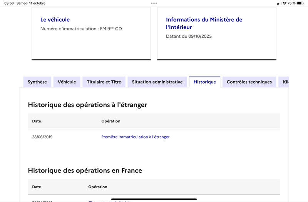Click the Changement de titulaire link at bottom
Image resolution: width=308 pixels, height=202 pixels.
point(110,201)
